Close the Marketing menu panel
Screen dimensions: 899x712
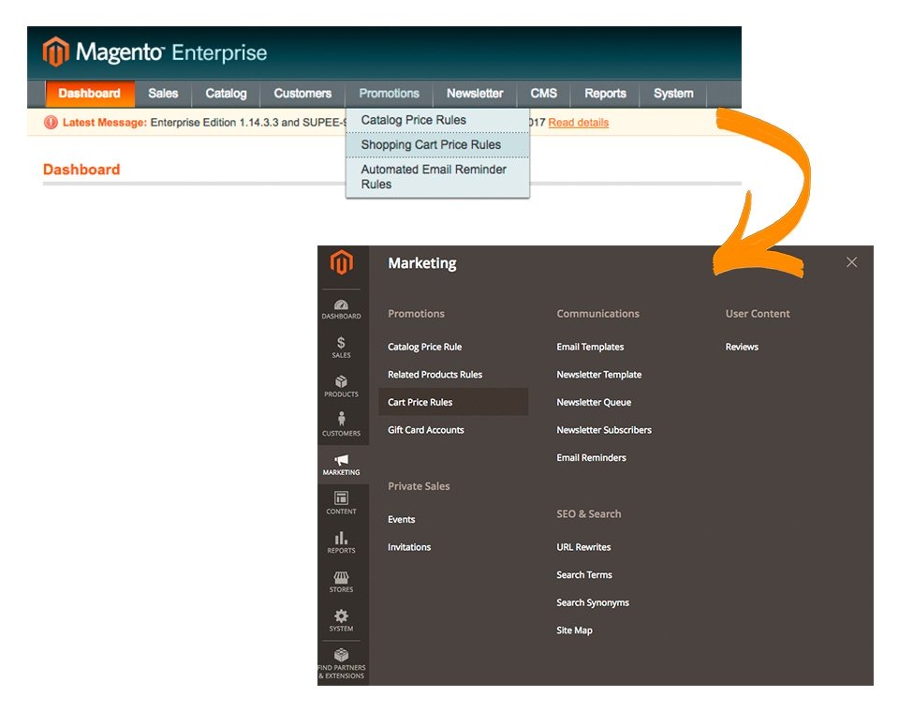click(851, 262)
